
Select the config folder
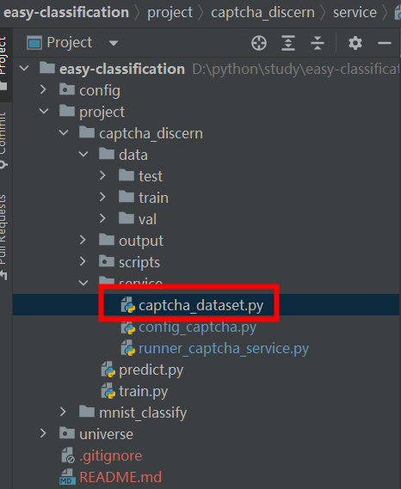[x=100, y=90]
